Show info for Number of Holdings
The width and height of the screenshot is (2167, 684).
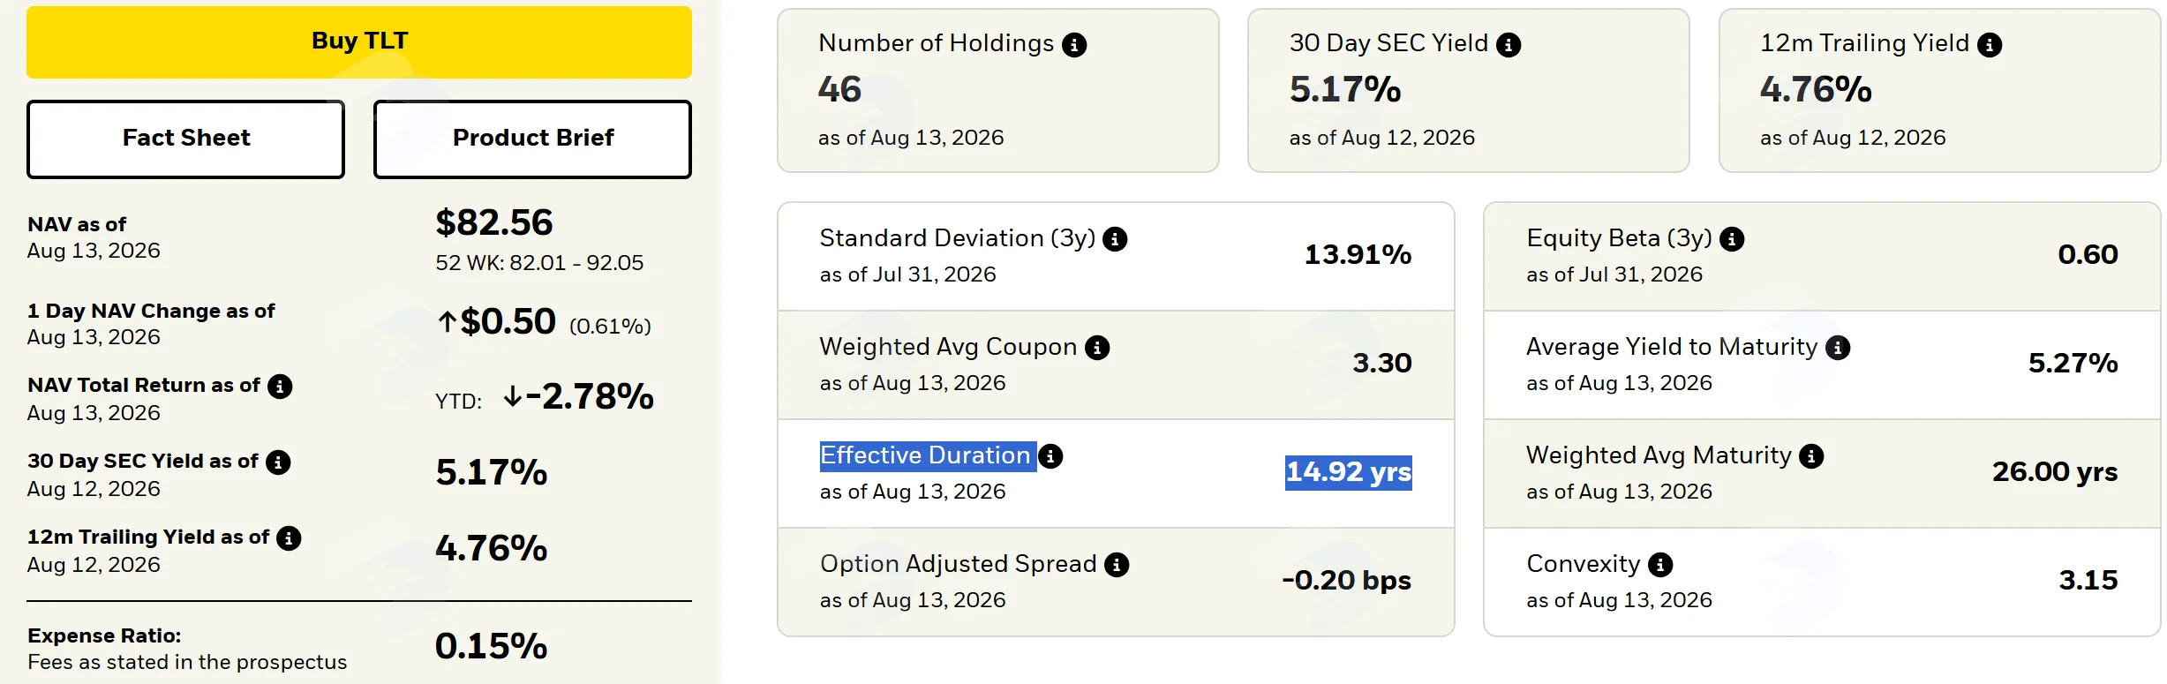(1074, 44)
